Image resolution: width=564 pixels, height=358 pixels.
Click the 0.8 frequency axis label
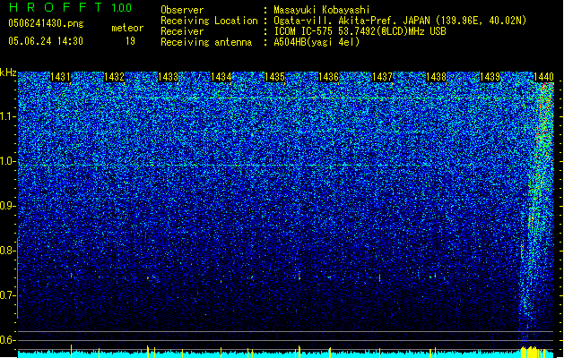tap(8, 251)
